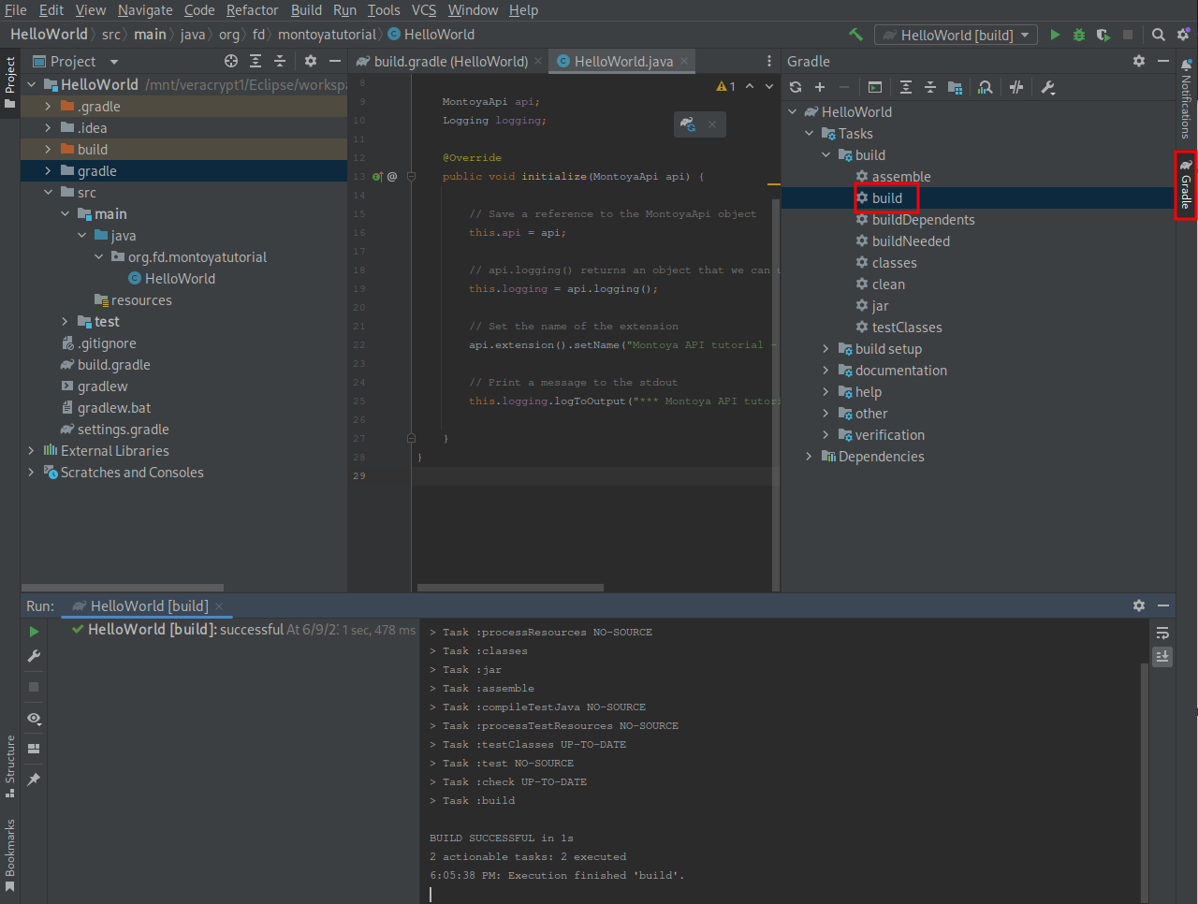Open the Notifications tool window button
The image size is (1198, 904).
(x=1186, y=101)
